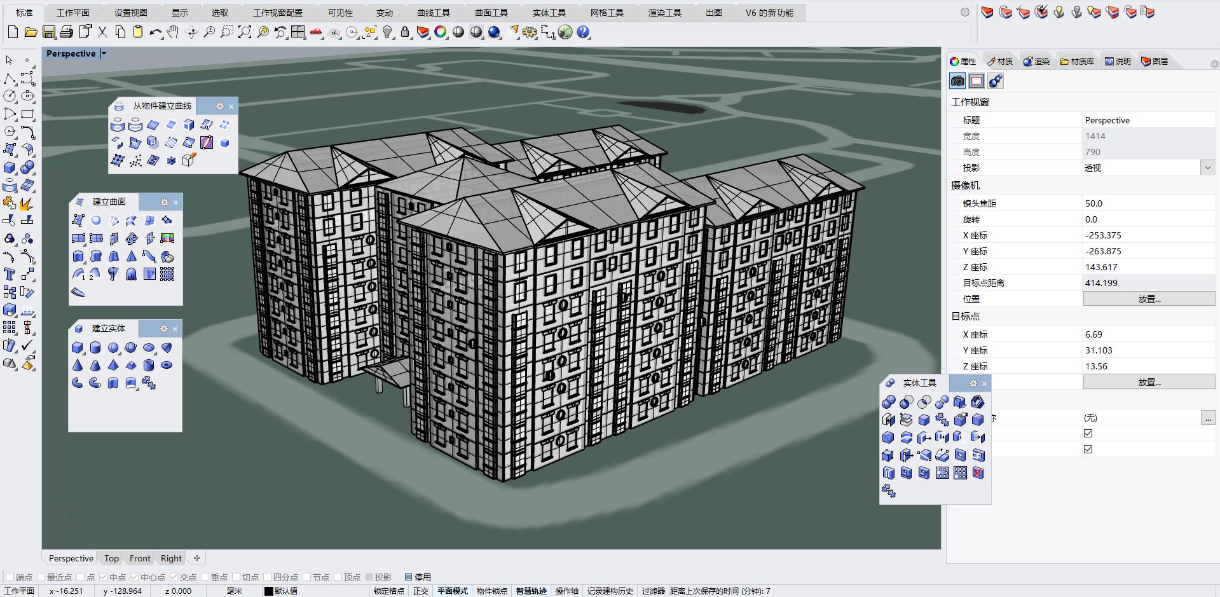Toggle the 停用 osnap checkbox
The height and width of the screenshot is (597, 1220).
pos(409,577)
